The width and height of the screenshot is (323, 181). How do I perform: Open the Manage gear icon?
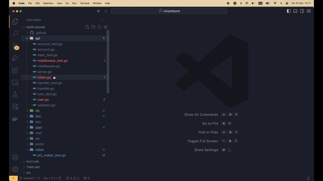coord(15,169)
